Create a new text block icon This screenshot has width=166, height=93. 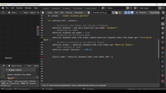(x=113, y=13)
